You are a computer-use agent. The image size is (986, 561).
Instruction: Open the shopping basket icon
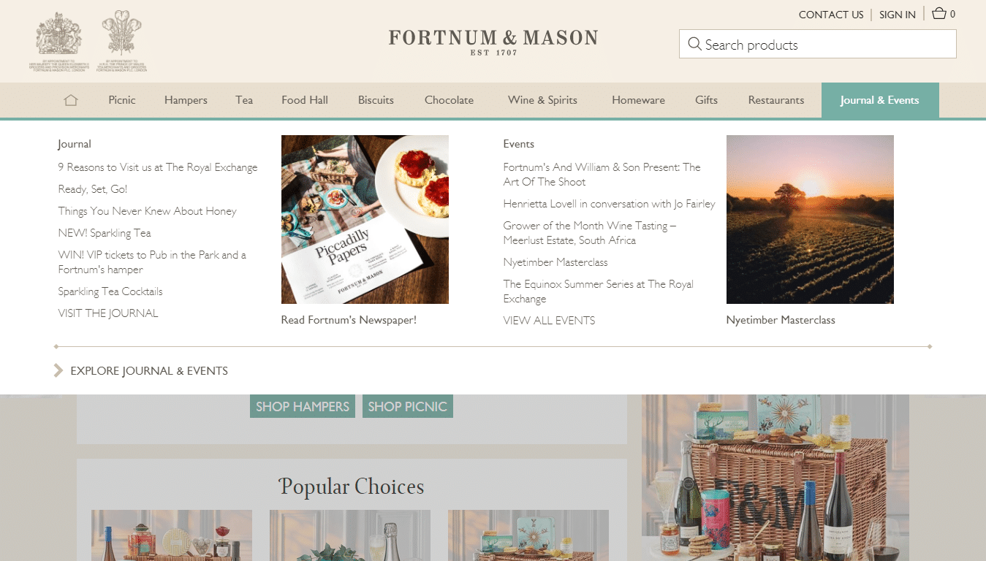939,13
